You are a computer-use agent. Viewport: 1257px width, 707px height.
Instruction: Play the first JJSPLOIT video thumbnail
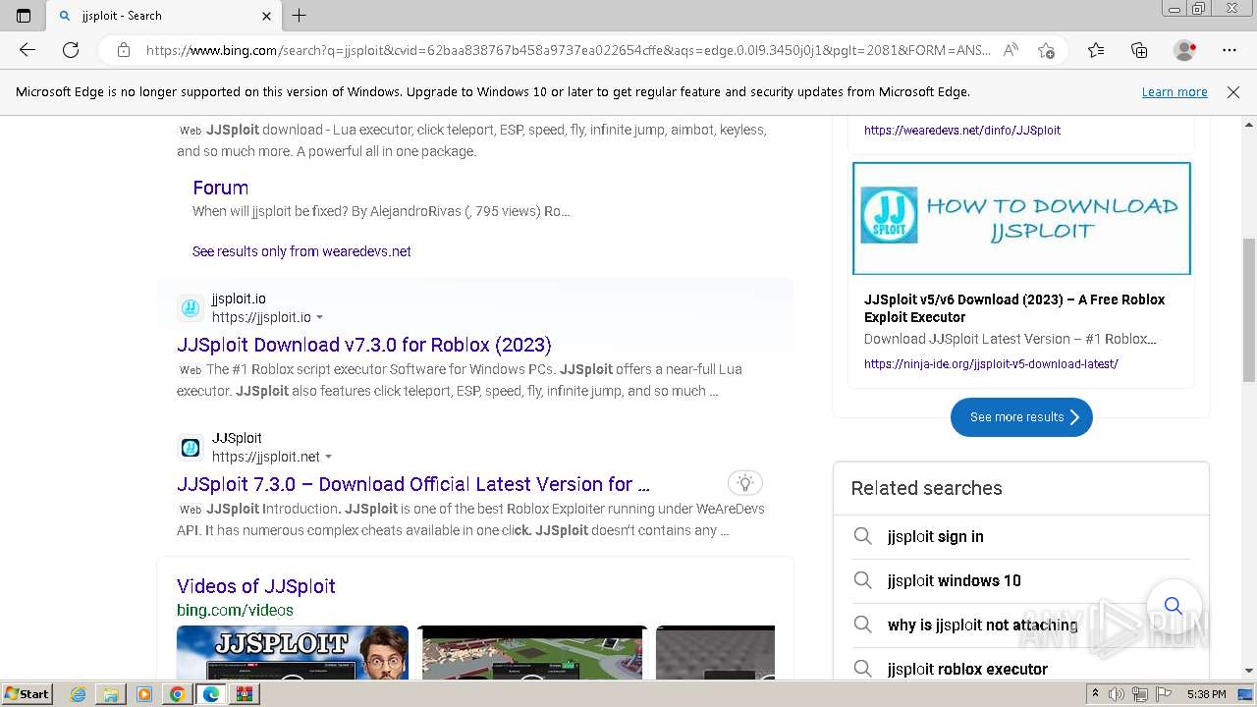coord(293,652)
